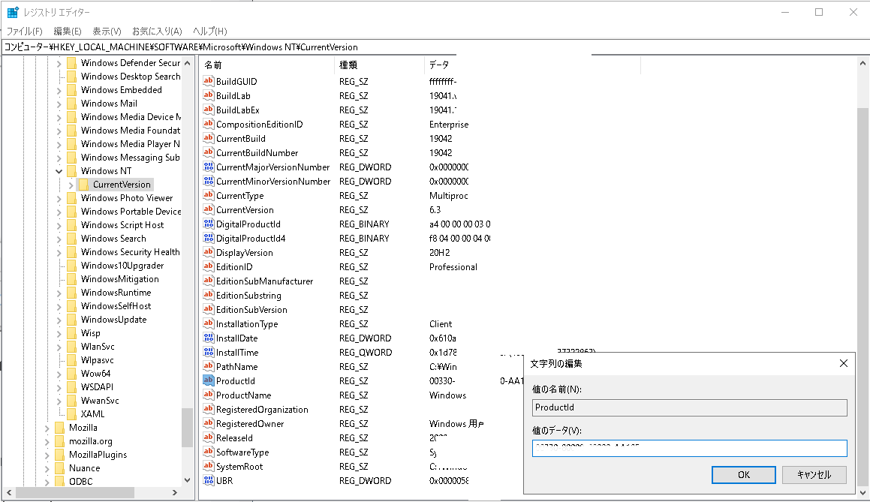870x502 pixels.
Task: Open the お気に入り(A) menu
Action: point(157,31)
